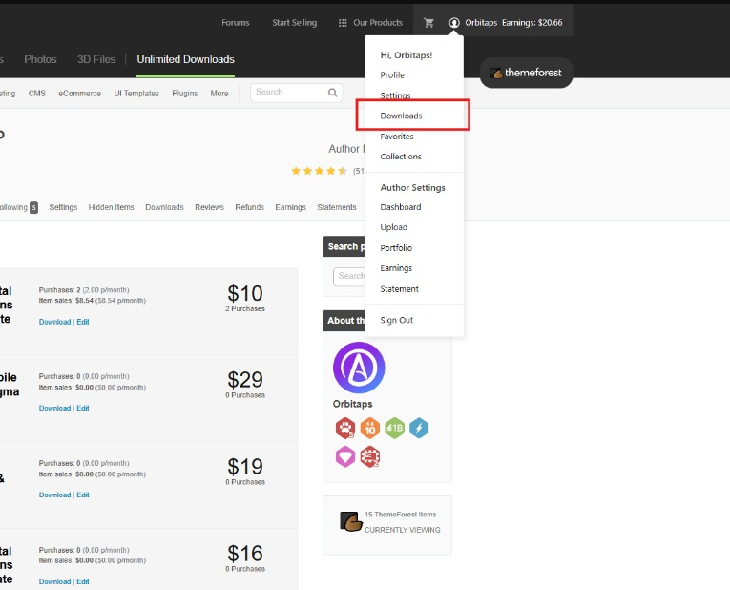Click the red paw print badge
The width and height of the screenshot is (730, 590).
pos(344,429)
